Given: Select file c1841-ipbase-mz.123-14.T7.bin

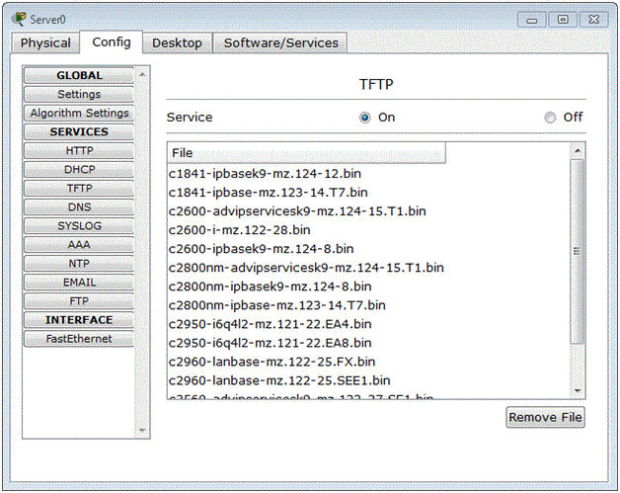Looking at the screenshot, I should pos(269,193).
